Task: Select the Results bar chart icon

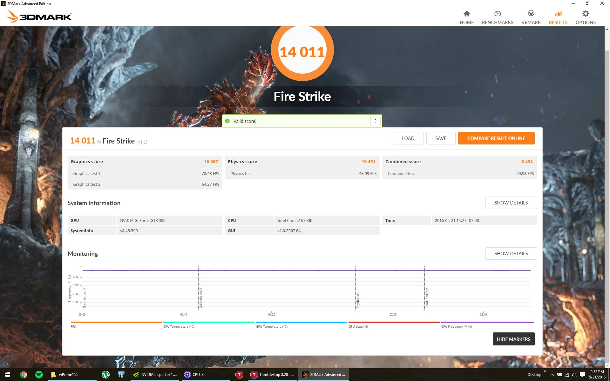Action: (x=558, y=14)
